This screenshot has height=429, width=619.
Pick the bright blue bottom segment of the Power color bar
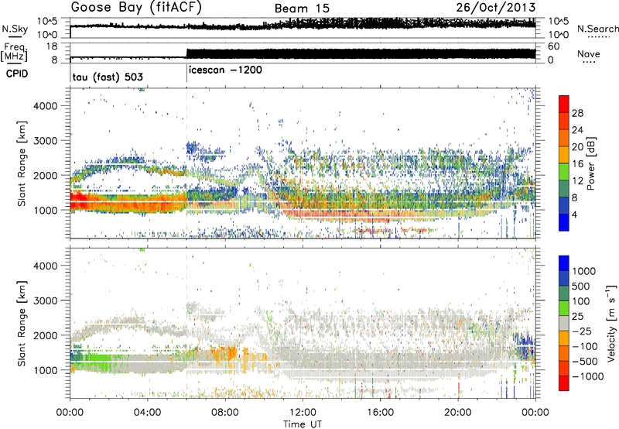564,222
